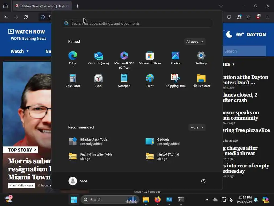
Task: Expand the Watch menu on the website
Action: coord(19,51)
